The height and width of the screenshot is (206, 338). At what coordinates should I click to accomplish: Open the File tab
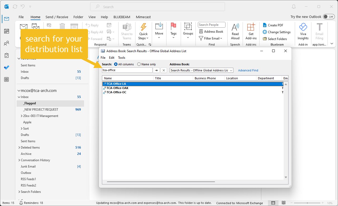click(x=21, y=17)
